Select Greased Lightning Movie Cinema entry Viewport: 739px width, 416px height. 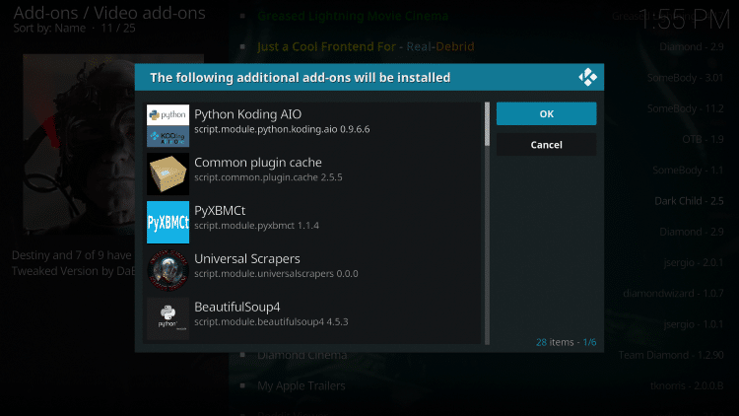click(352, 17)
